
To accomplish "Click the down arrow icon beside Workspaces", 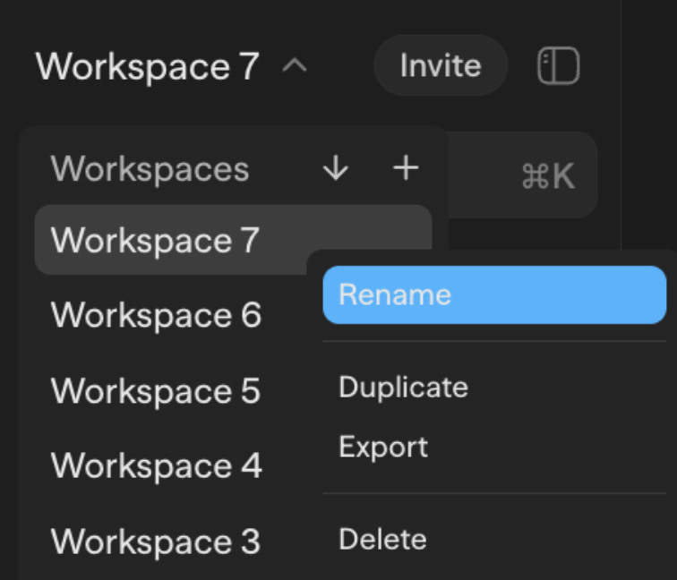I will [x=335, y=168].
